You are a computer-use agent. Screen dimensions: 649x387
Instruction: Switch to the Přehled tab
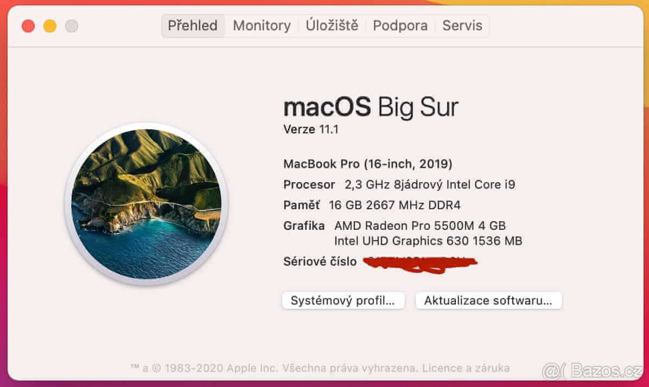193,25
